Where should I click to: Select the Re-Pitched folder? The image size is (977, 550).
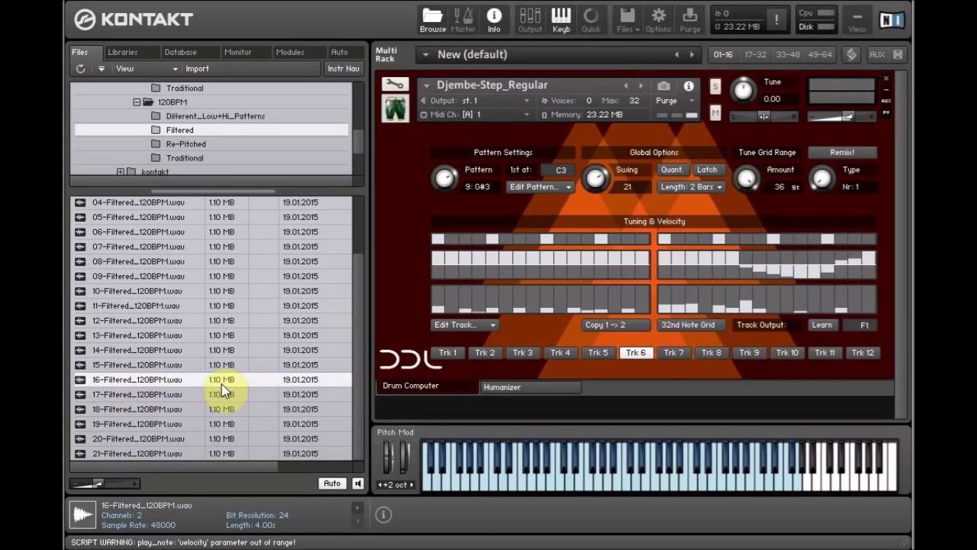pos(185,144)
